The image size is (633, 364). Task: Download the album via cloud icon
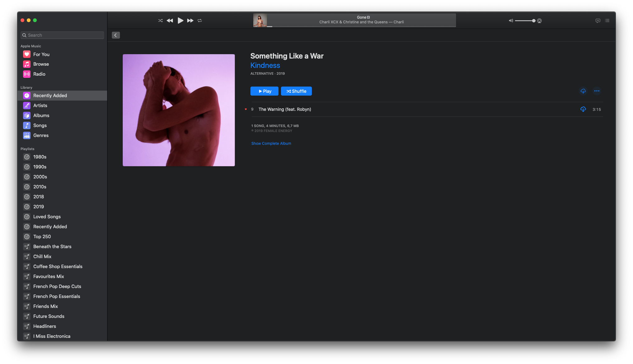pos(583,91)
